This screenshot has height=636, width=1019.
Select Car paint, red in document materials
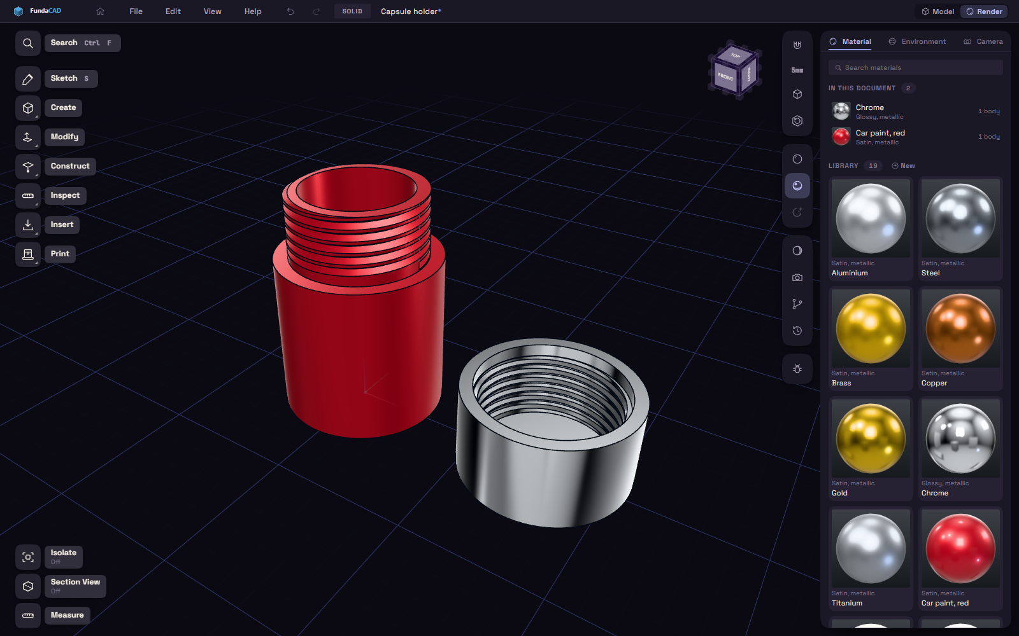pyautogui.click(x=915, y=137)
